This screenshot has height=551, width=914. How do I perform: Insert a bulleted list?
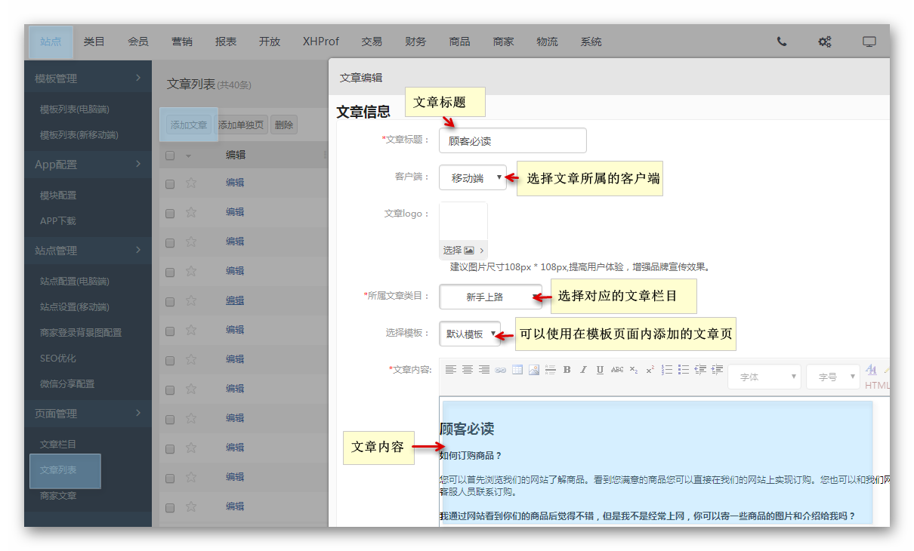[684, 370]
